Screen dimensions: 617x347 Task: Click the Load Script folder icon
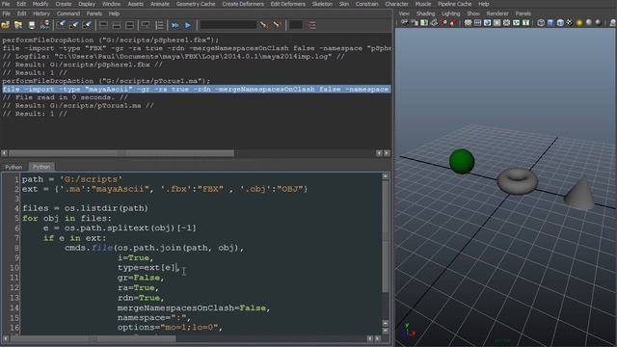click(x=6, y=25)
